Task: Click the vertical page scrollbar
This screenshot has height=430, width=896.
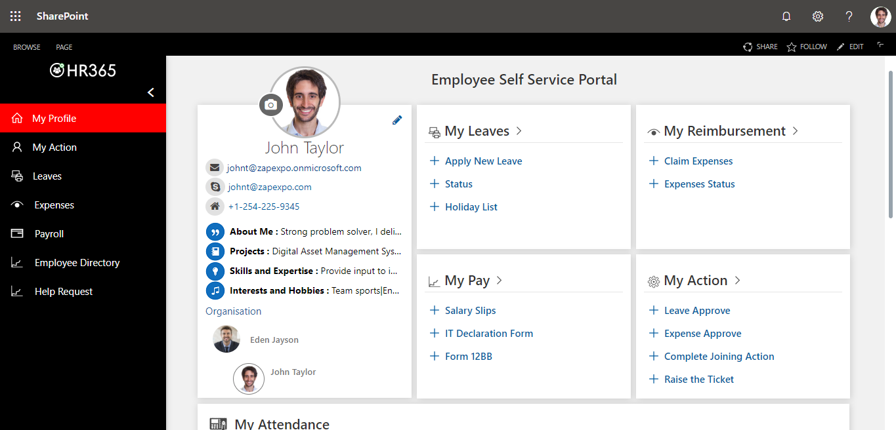Action: [x=891, y=144]
